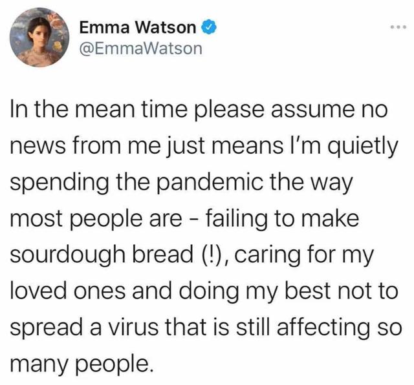Viewport: 414px width, 385px height.
Task: Open the @EmmaWatson handle link
Action: (x=141, y=49)
